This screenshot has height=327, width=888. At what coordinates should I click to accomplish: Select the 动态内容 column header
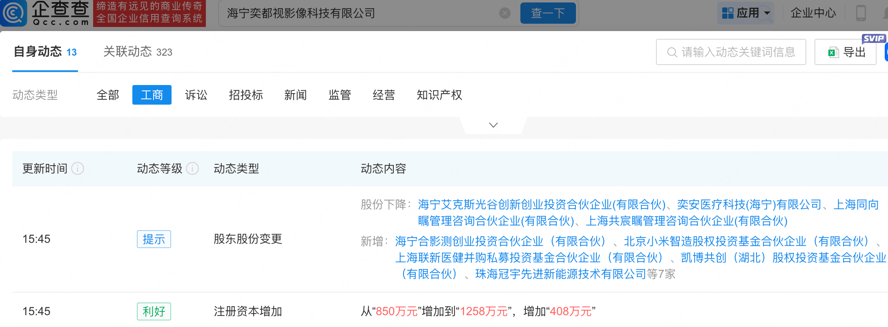(x=383, y=168)
